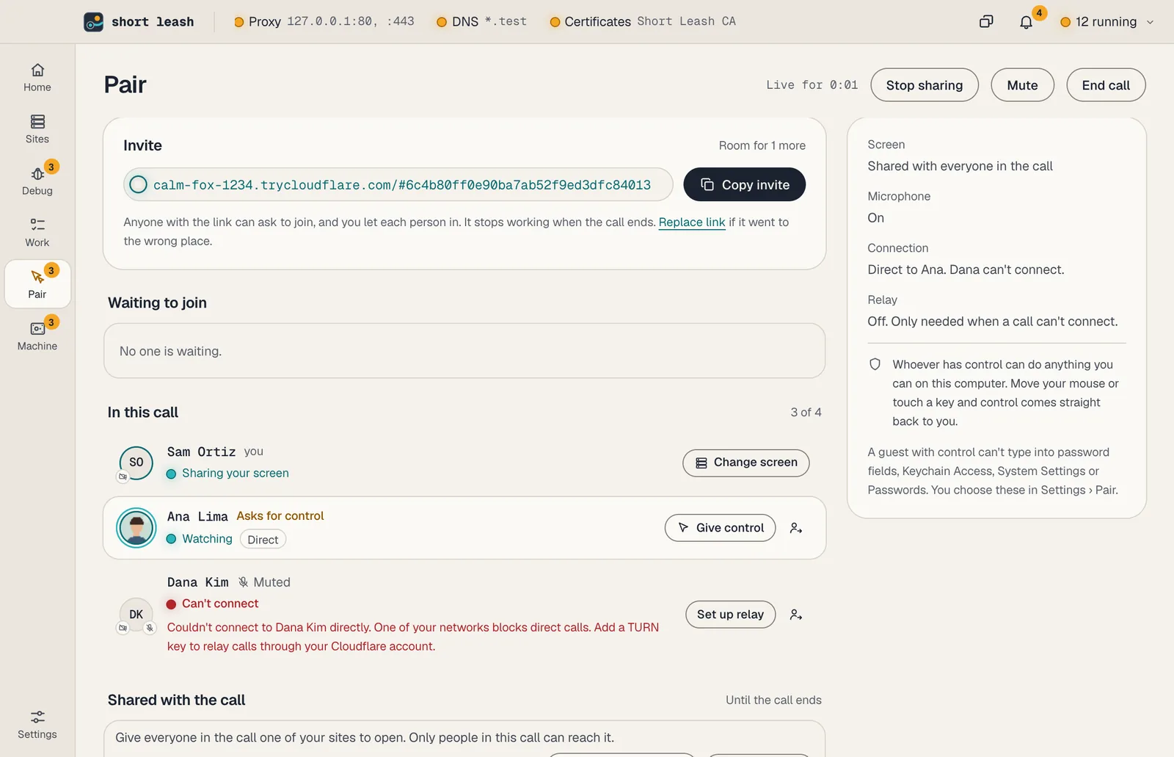Click the invite URL field
Viewport: 1174px width, 757px height.
[x=398, y=185]
